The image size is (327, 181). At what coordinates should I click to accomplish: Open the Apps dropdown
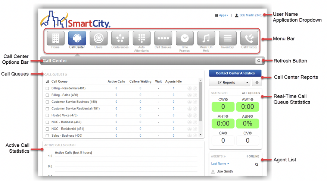pos(222,15)
